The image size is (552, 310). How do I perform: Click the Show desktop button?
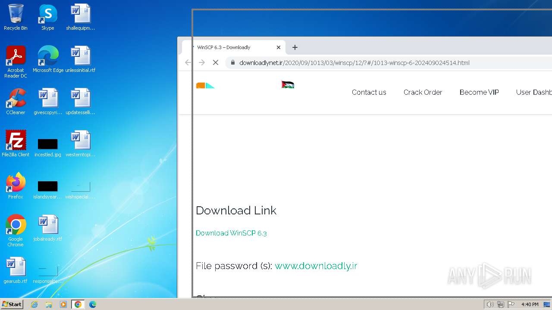coord(548,304)
